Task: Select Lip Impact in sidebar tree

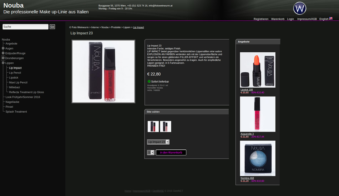Action: 15,68
